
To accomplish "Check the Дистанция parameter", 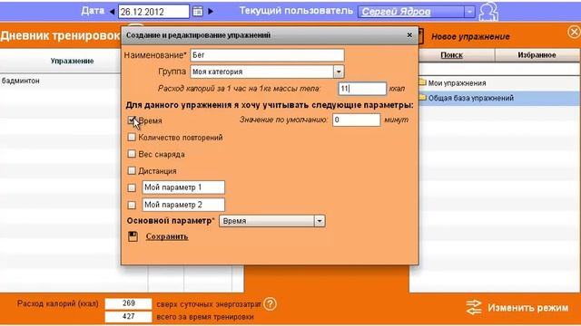I will [x=132, y=170].
